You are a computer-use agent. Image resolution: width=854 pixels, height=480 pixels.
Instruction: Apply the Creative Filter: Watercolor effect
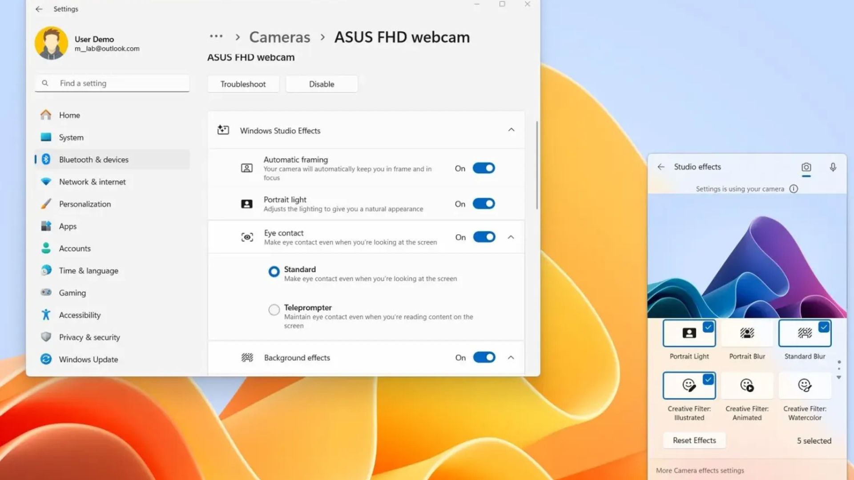click(x=805, y=385)
